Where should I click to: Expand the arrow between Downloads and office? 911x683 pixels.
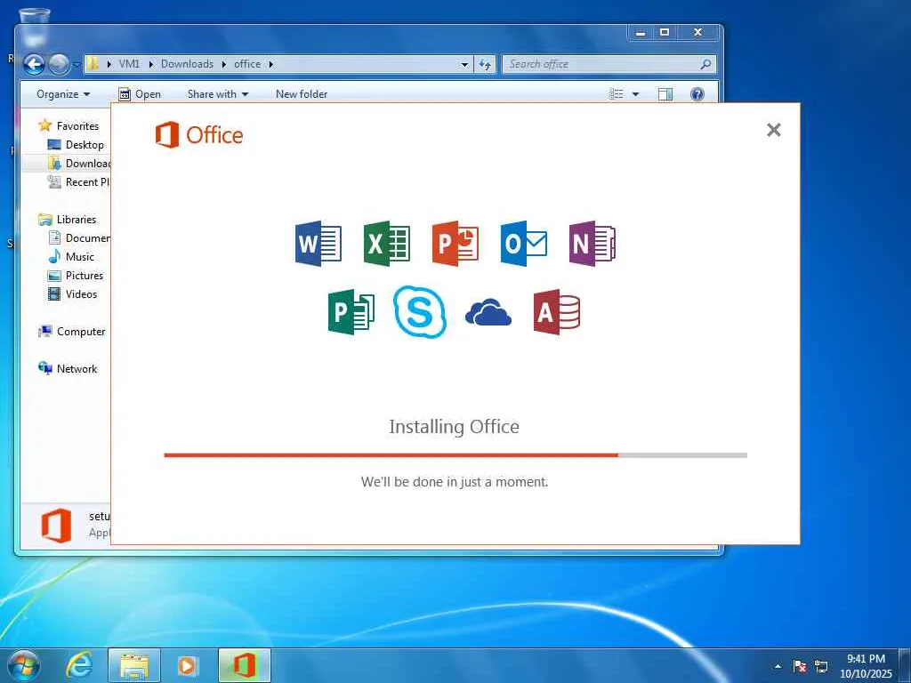pyautogui.click(x=223, y=64)
